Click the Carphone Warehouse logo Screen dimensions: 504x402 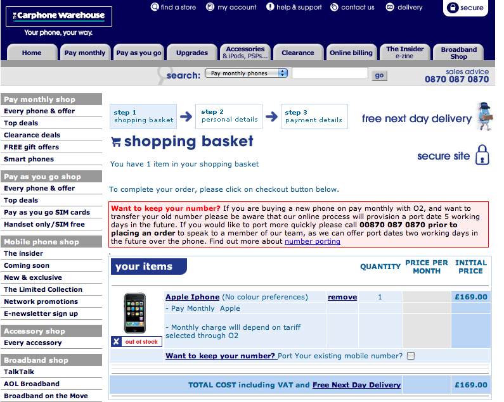point(59,16)
